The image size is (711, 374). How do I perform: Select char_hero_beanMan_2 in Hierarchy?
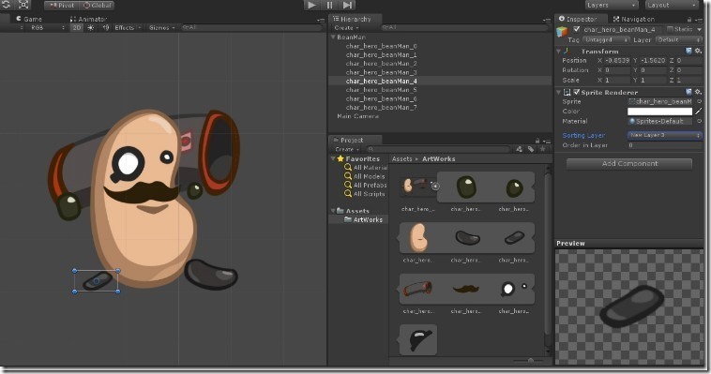click(x=381, y=64)
